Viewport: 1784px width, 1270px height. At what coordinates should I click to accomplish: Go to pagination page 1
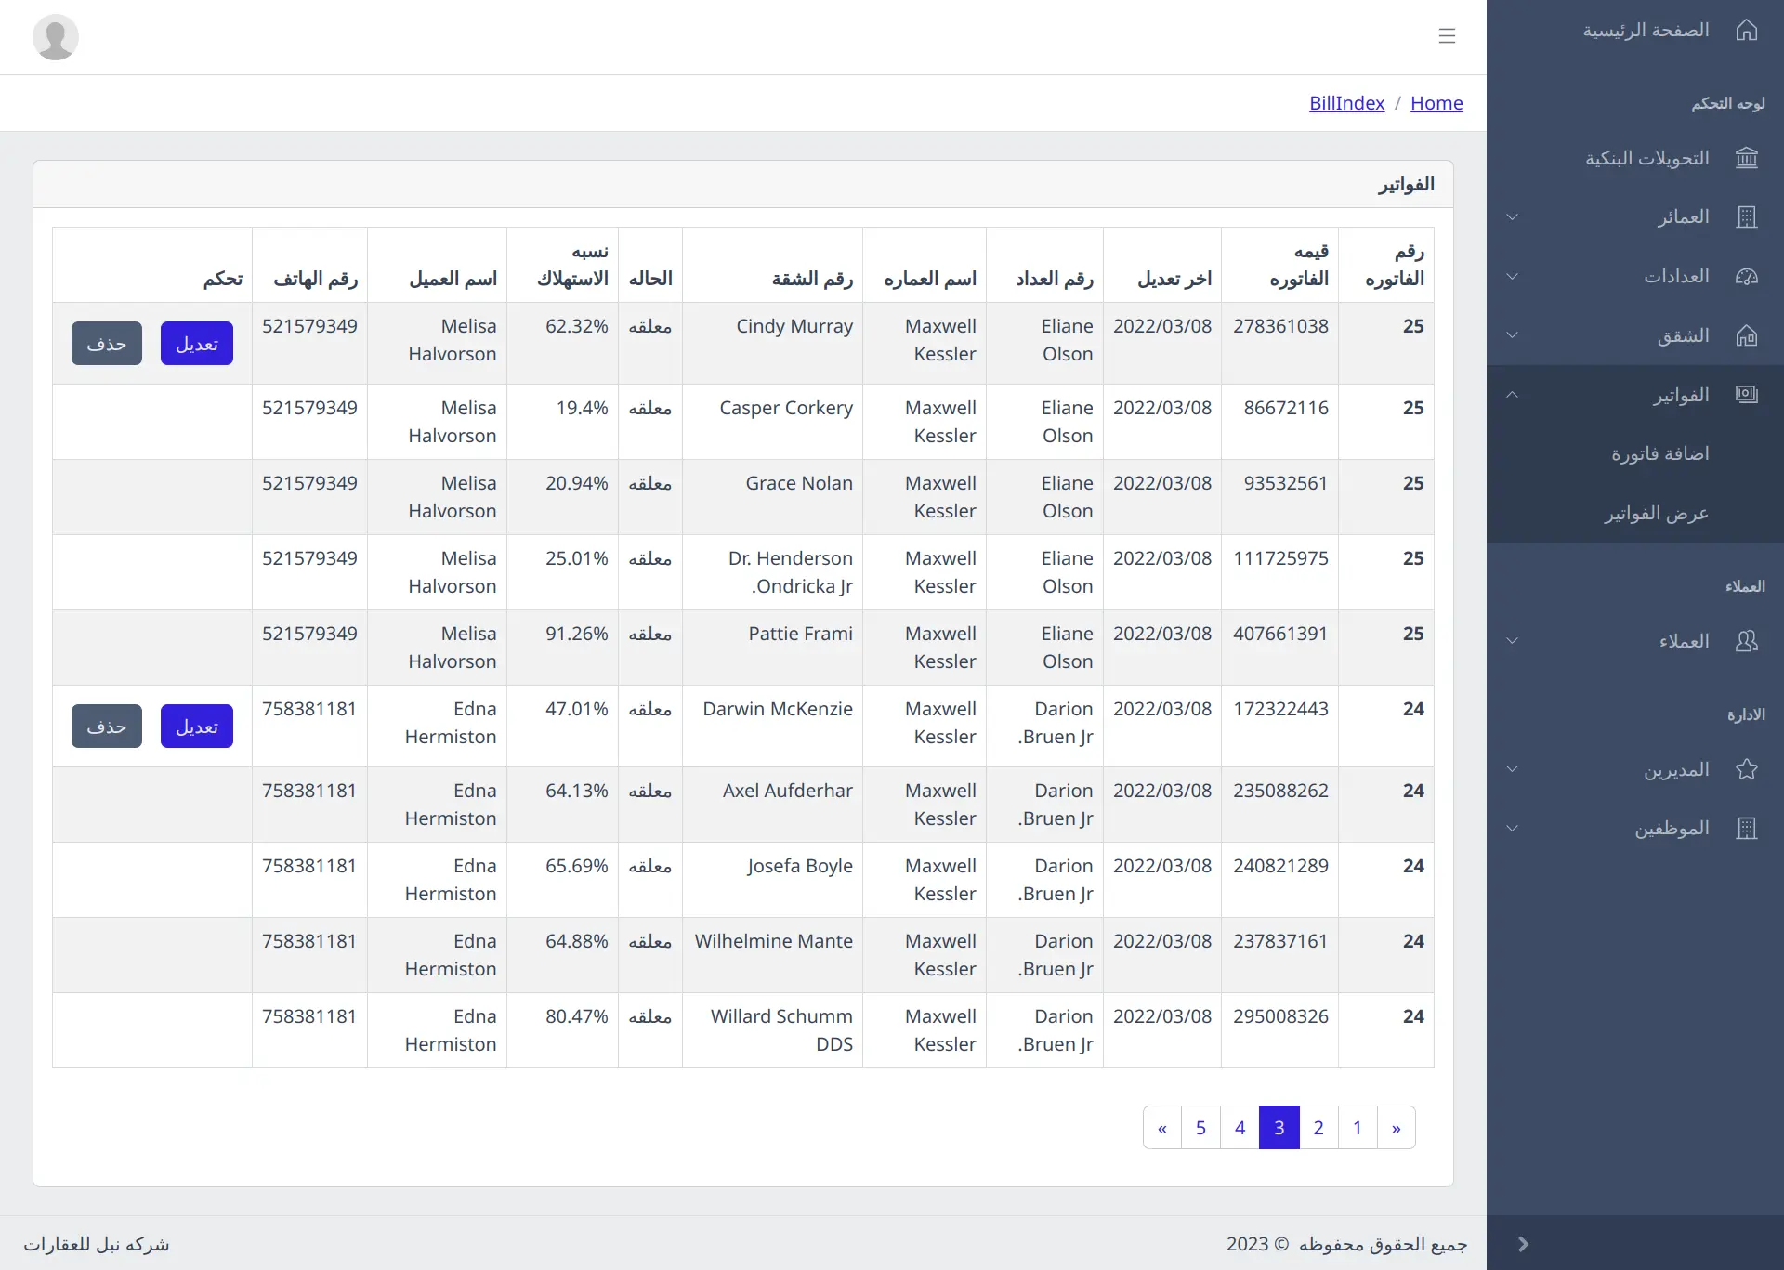(x=1358, y=1128)
